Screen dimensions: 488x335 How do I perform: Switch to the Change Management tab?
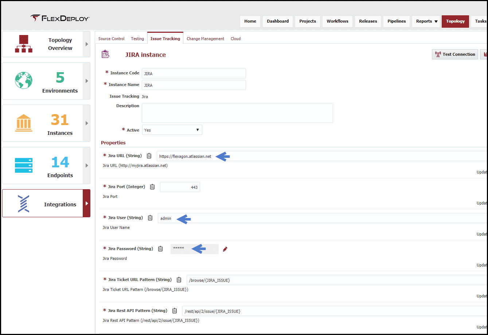click(x=206, y=39)
